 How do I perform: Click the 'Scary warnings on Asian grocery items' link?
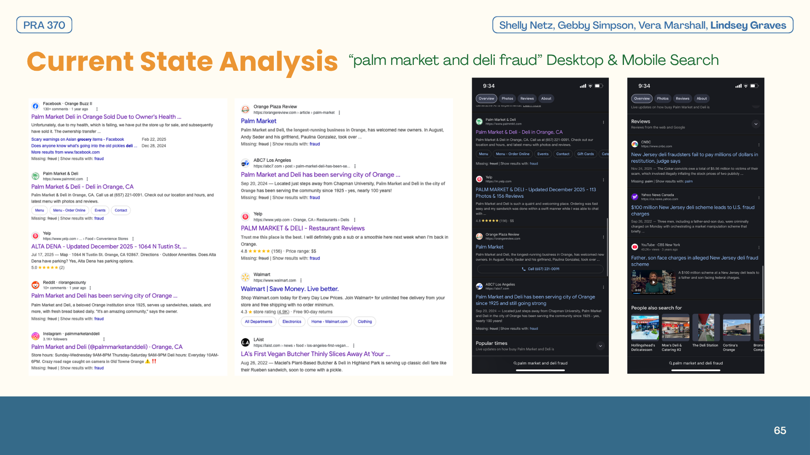78,139
